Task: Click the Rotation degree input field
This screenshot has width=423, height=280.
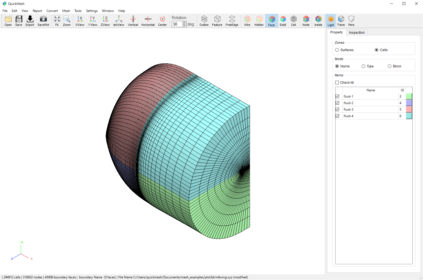Action: [x=177, y=24]
